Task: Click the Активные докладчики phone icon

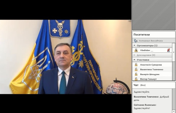Action: tap(136, 41)
